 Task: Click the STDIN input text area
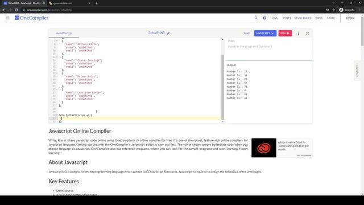pyautogui.click(x=268, y=52)
